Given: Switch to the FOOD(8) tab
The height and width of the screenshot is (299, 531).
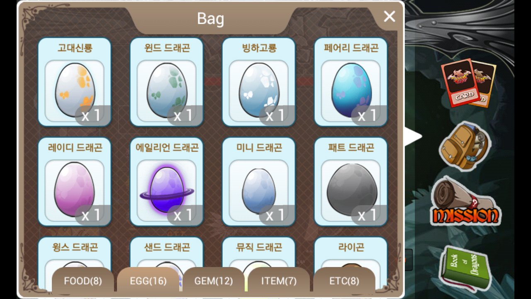Looking at the screenshot, I should pos(83,281).
